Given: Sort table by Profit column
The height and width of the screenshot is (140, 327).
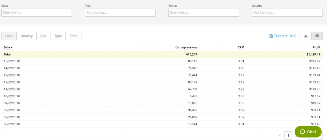Looking at the screenshot, I should [x=316, y=48].
